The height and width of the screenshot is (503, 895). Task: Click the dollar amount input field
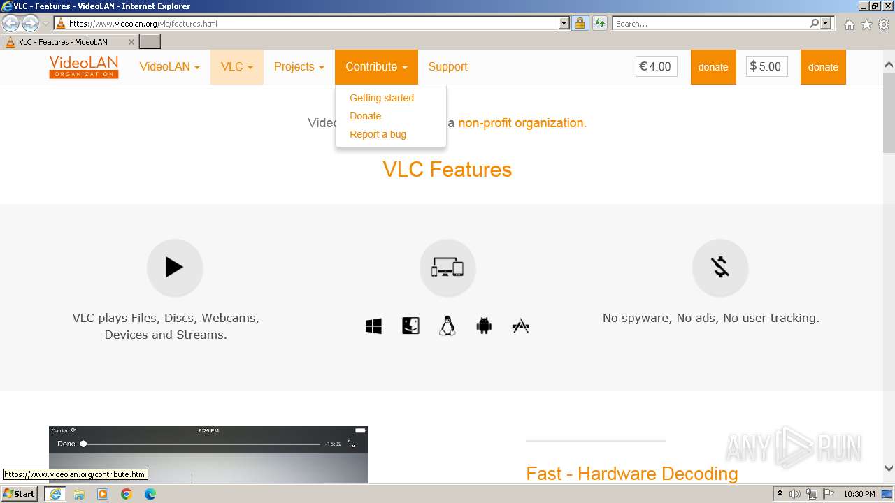click(767, 67)
